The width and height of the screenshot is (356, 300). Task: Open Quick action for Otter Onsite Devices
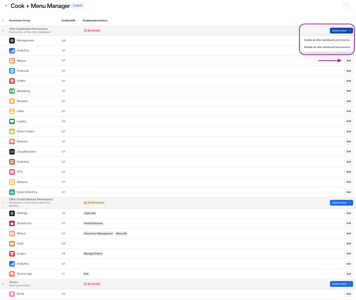tap(341, 203)
